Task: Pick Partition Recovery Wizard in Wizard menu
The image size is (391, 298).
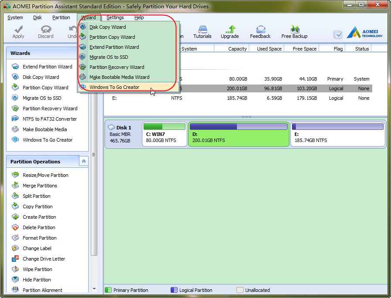Action: (128, 67)
